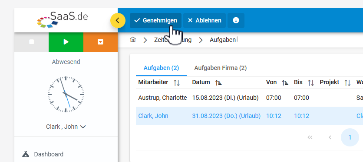Go to page 1 in pagination
Viewport: 363px width, 162px height.
pos(350,137)
